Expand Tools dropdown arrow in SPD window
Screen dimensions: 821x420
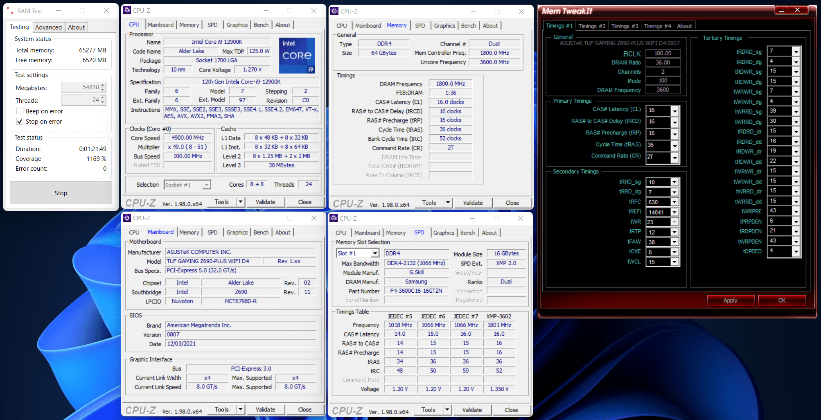pyautogui.click(x=447, y=410)
